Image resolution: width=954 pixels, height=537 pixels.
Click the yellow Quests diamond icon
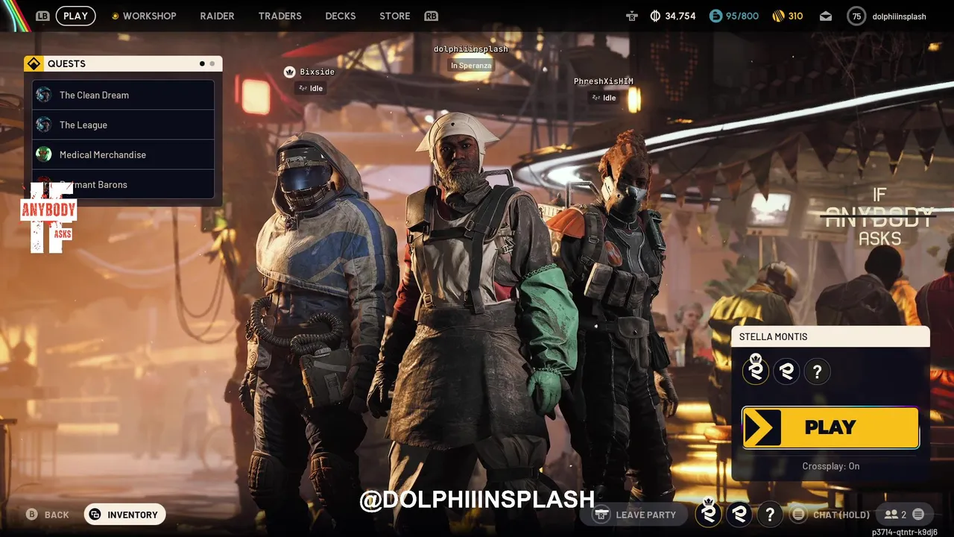[34, 63]
